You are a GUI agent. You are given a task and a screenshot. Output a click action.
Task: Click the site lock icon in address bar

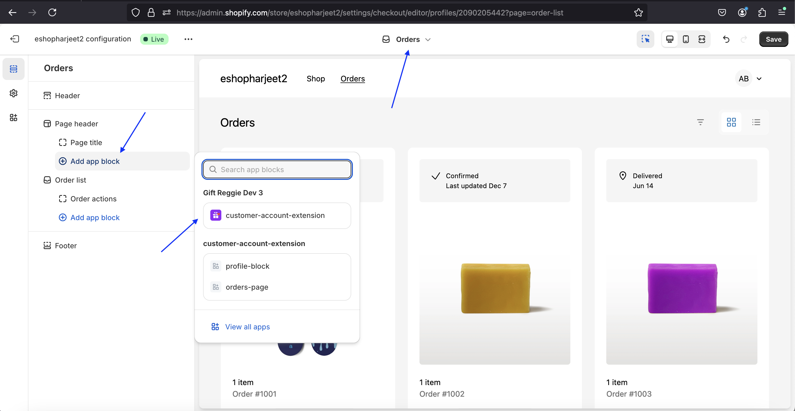pos(151,13)
